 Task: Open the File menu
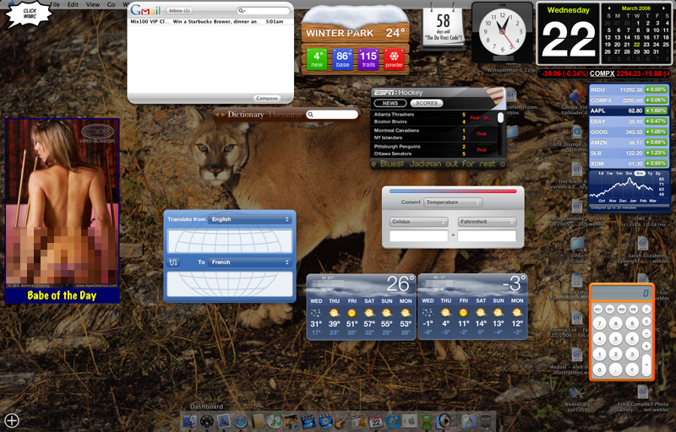tap(55, 4)
